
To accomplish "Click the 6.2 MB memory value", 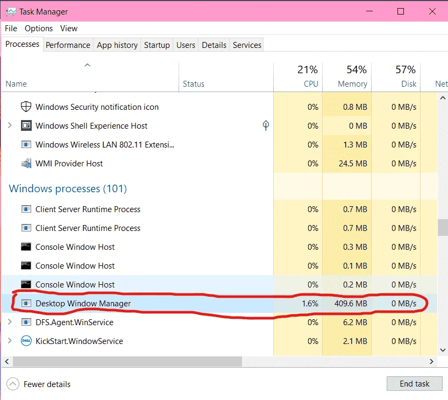I will [355, 322].
